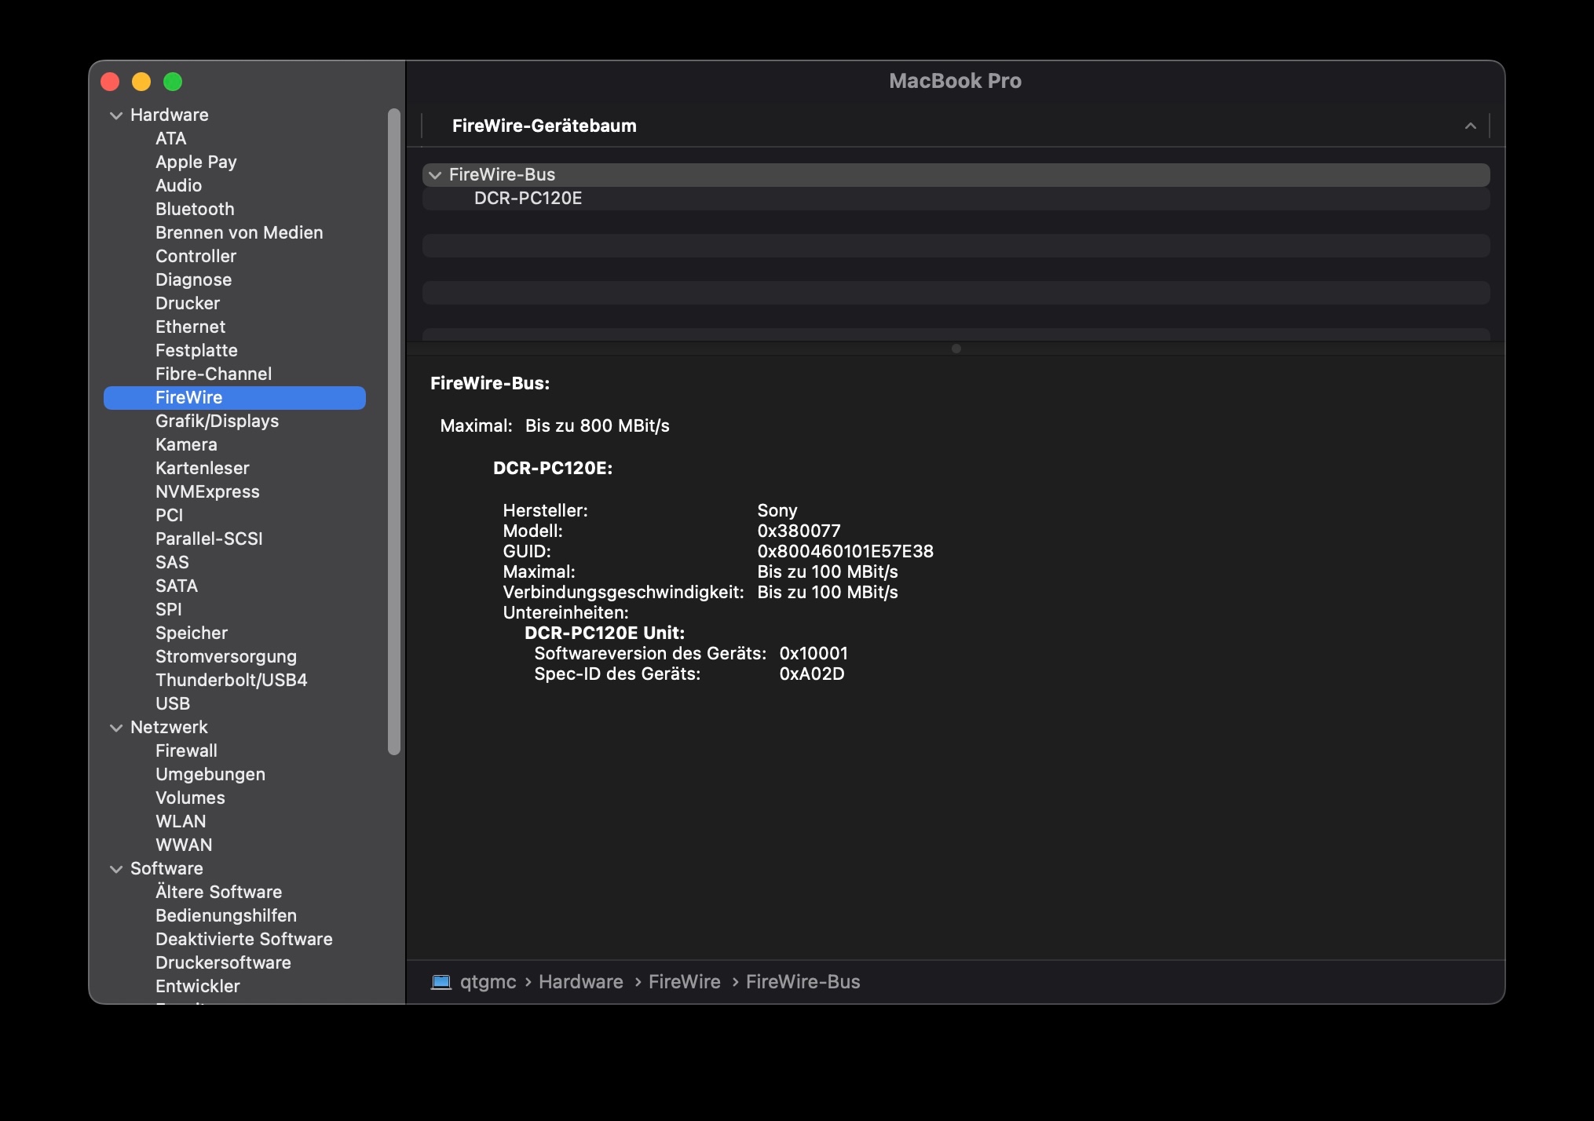Collapse the Software section

(x=116, y=869)
